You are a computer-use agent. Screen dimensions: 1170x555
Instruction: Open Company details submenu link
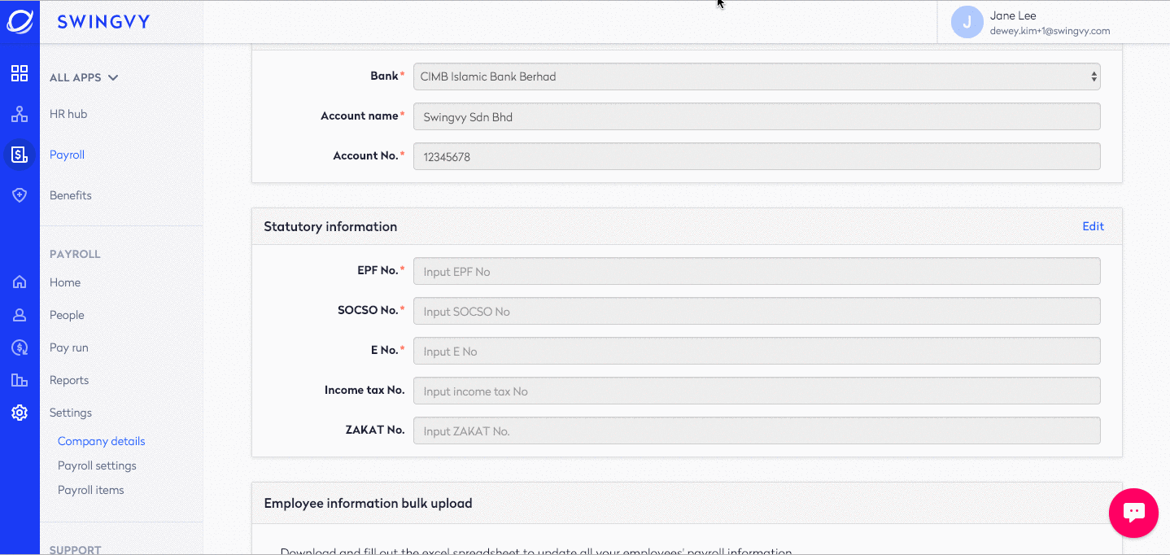pos(102,441)
